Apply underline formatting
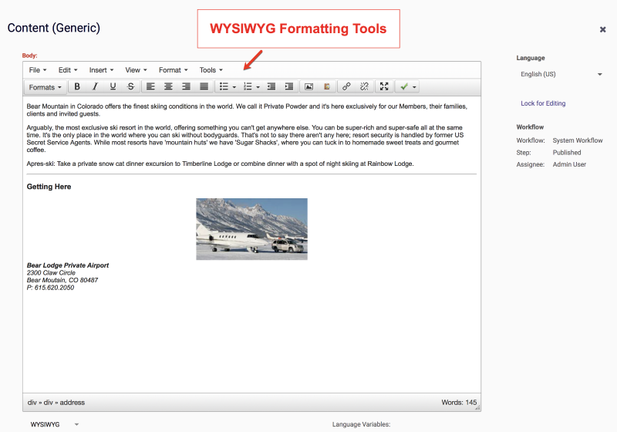 tap(113, 86)
